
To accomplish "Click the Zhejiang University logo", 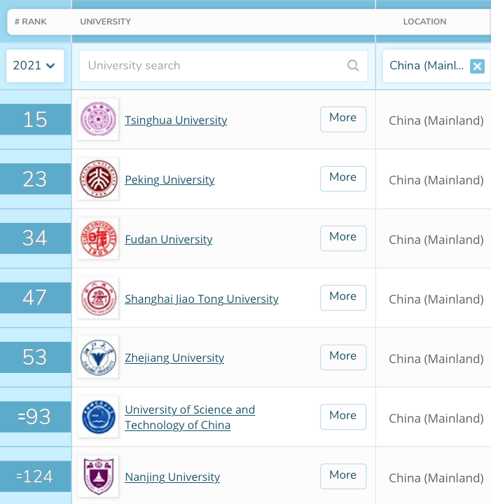I will tap(98, 357).
